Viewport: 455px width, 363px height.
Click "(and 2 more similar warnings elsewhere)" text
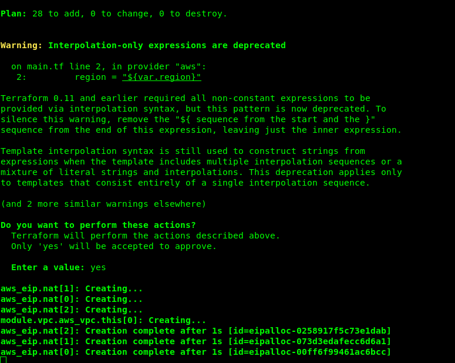point(103,204)
